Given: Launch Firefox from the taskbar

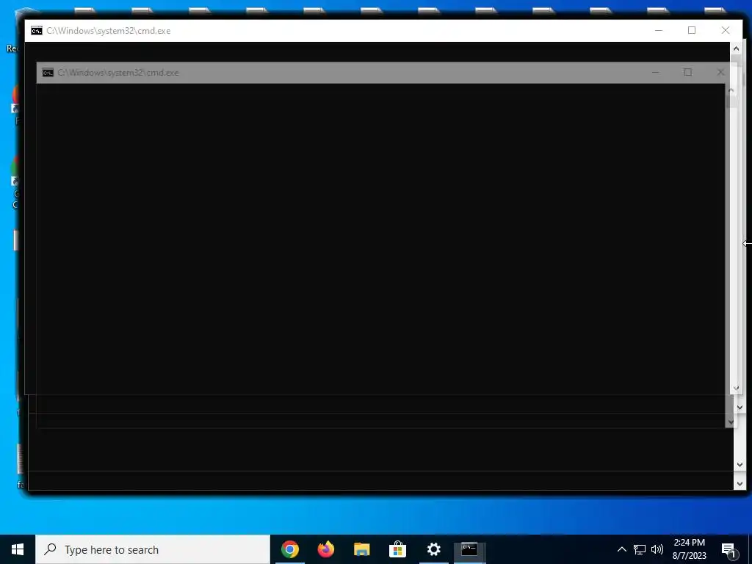Looking at the screenshot, I should pos(325,549).
